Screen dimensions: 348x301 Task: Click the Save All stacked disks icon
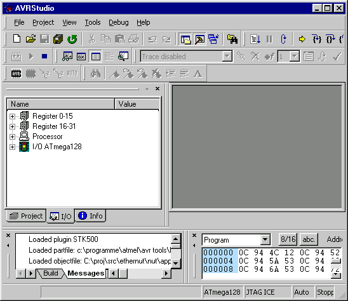click(x=58, y=39)
